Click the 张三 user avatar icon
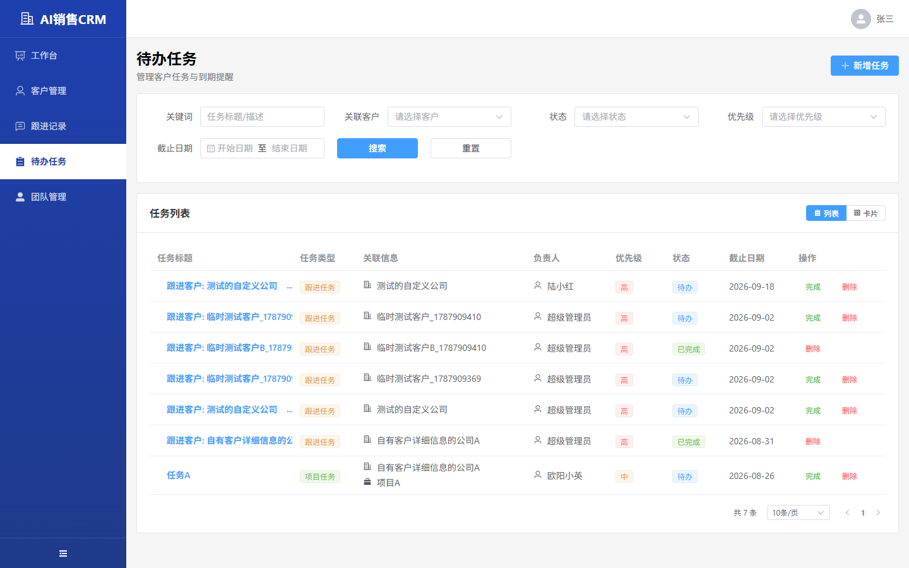 861,19
